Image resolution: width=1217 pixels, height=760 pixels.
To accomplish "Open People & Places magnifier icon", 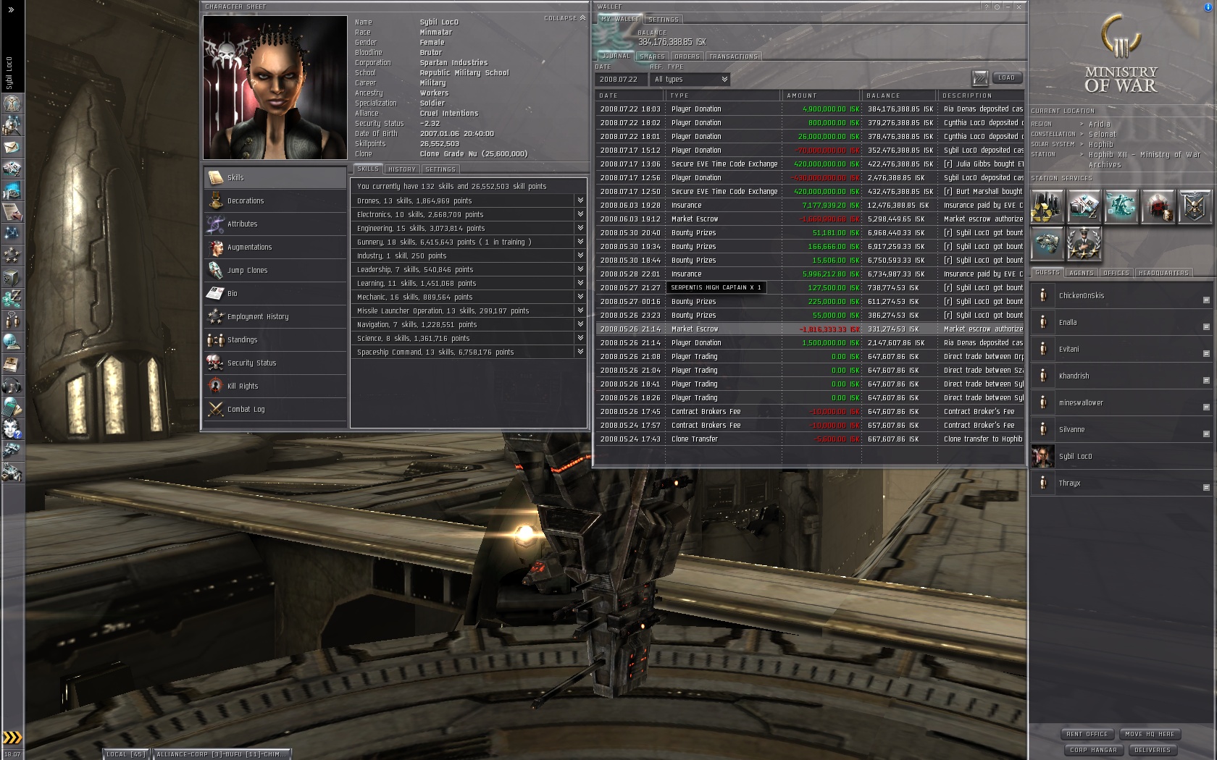I will (12, 126).
